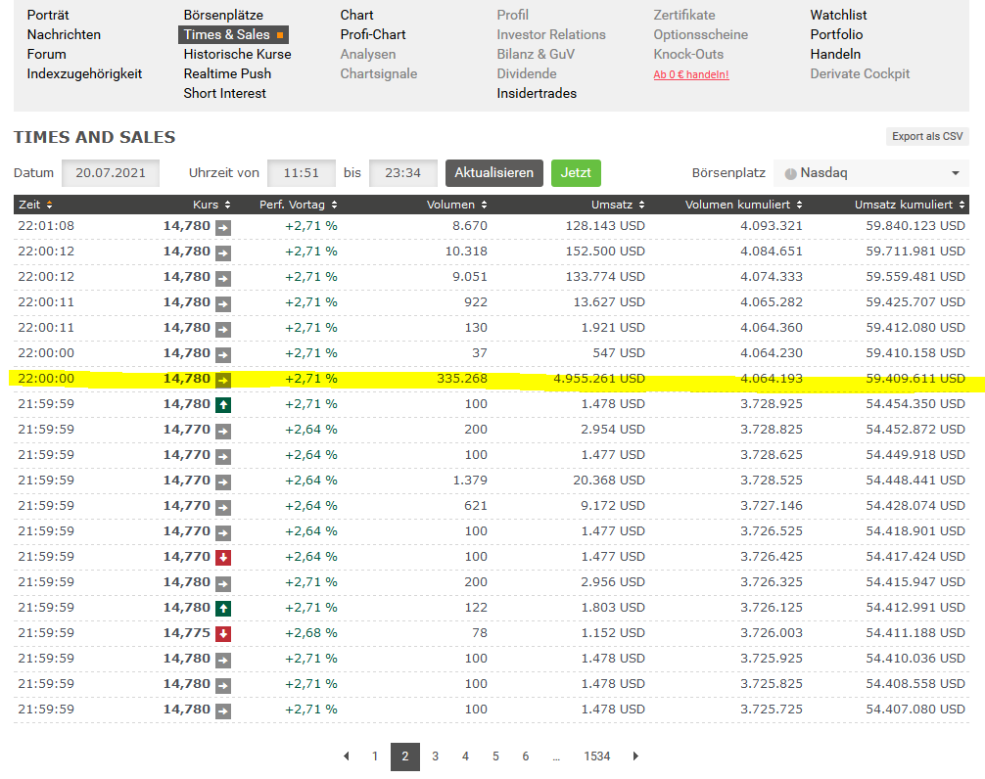Click green up arrow at volume 122
The height and width of the screenshot is (779, 985).
[223, 609]
